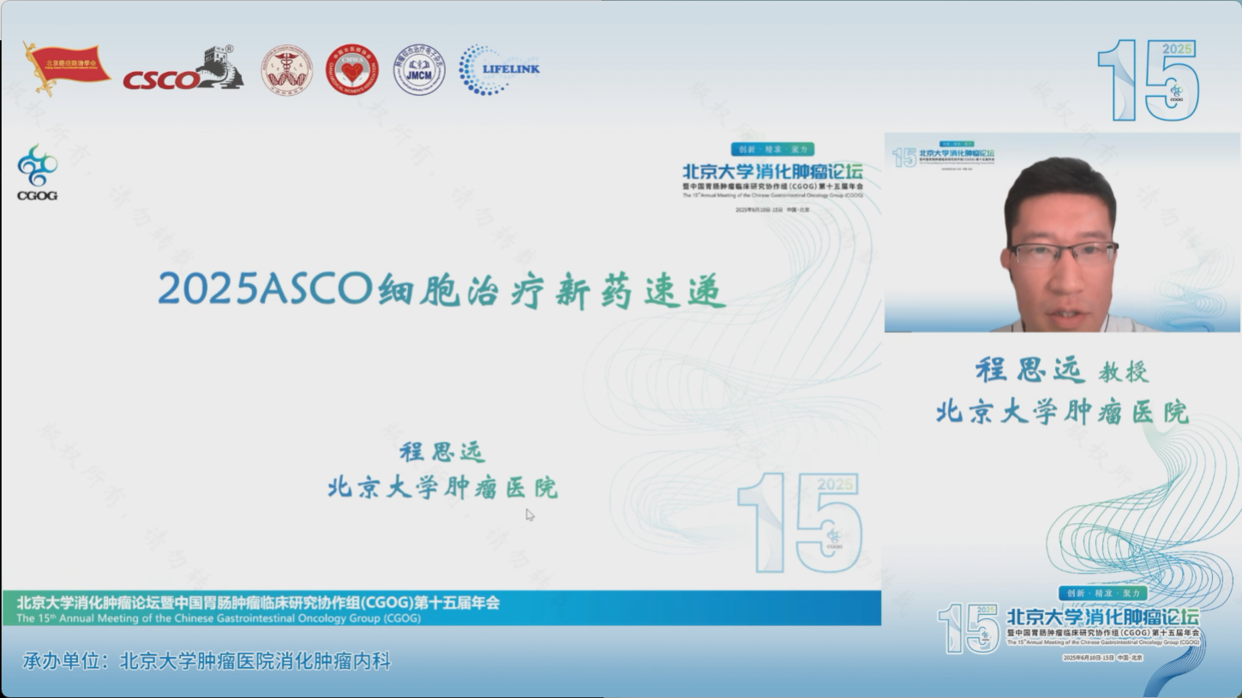The height and width of the screenshot is (698, 1242).
Task: Click the 15 anniversary logo at slide bottom right
Action: (x=800, y=522)
